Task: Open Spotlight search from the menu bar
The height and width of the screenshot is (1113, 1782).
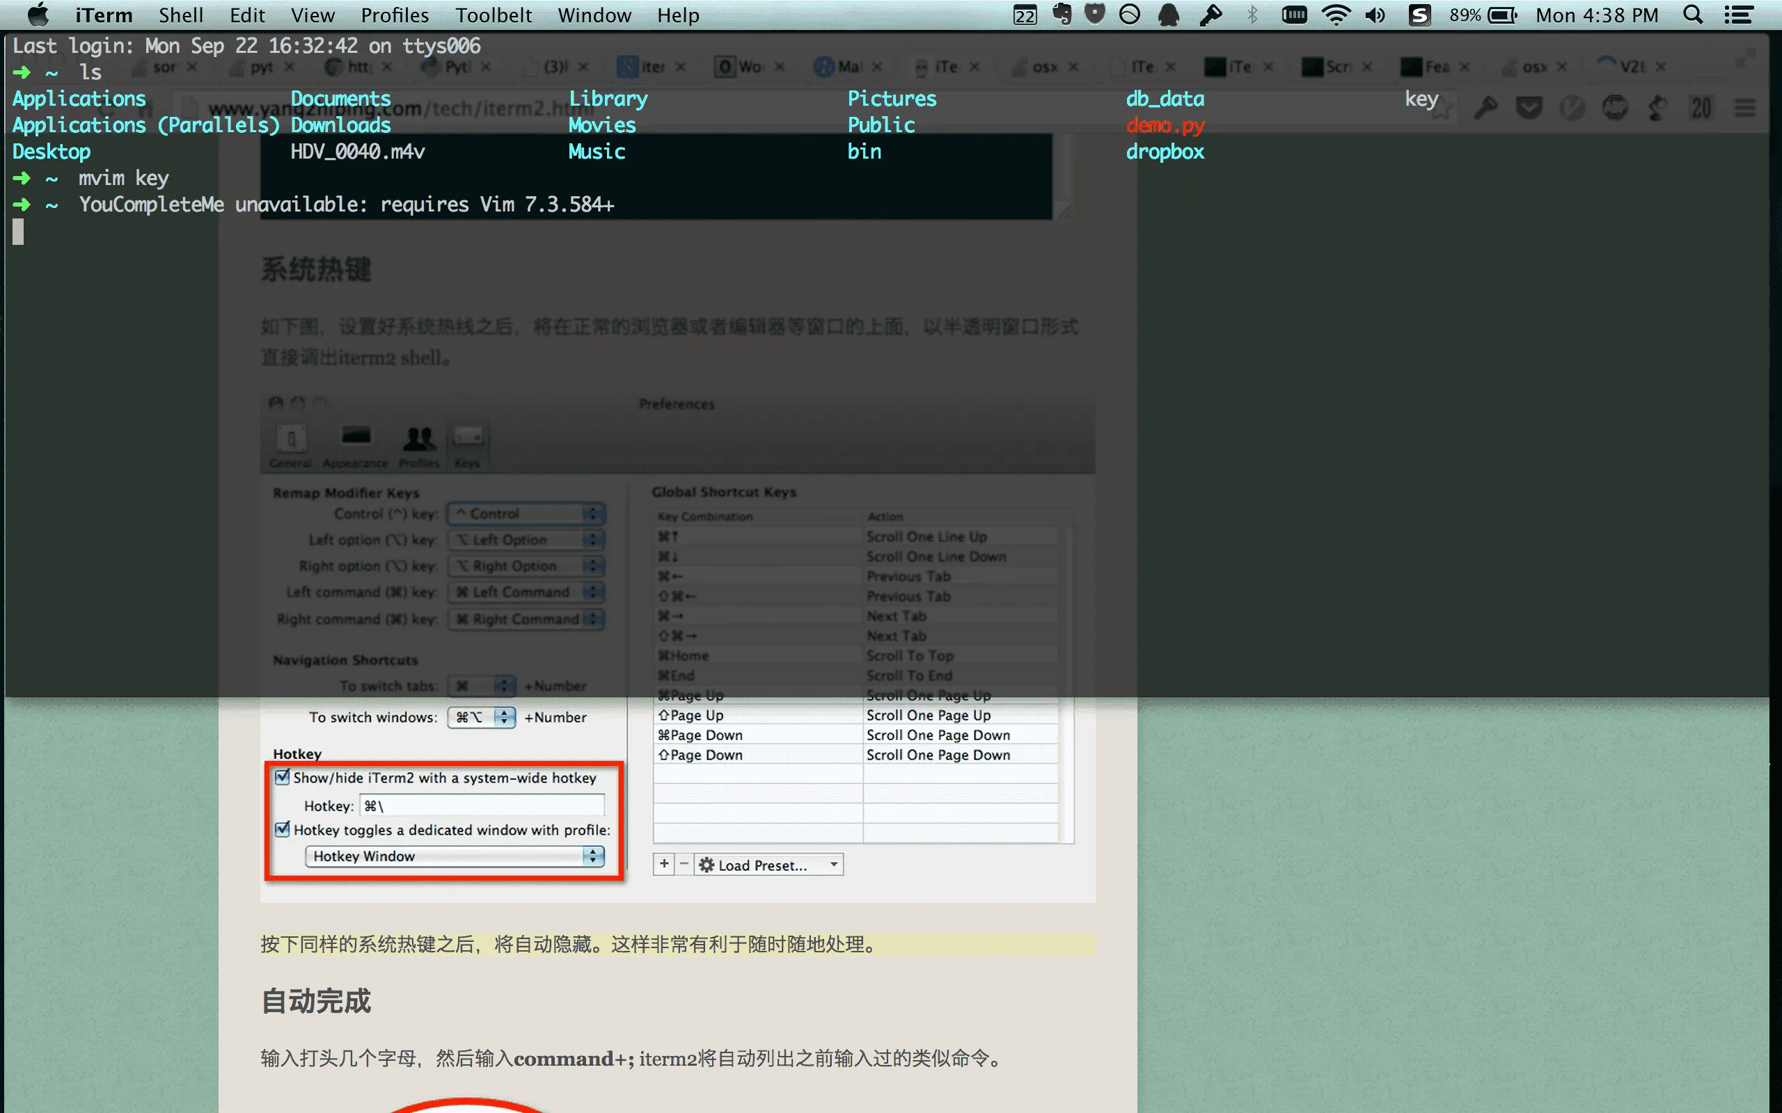Action: pos(1692,15)
